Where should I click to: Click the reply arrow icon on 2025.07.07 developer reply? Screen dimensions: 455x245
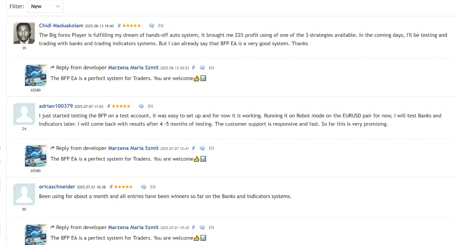[x=53, y=148]
